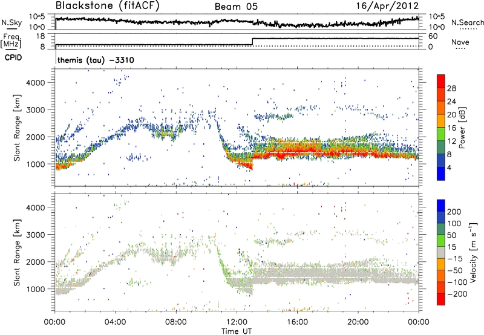Click the red top of power colorbar

click(x=441, y=82)
